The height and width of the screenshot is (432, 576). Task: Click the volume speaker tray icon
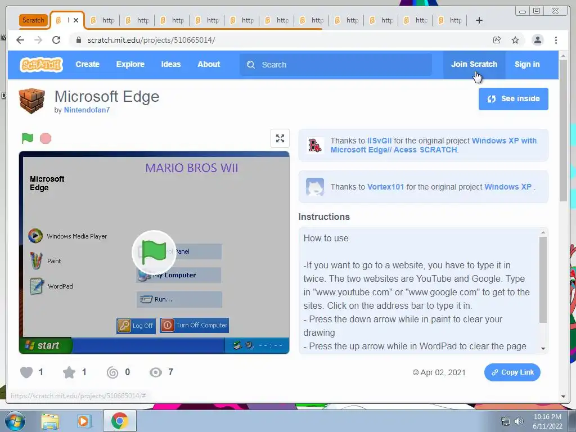[x=519, y=421]
